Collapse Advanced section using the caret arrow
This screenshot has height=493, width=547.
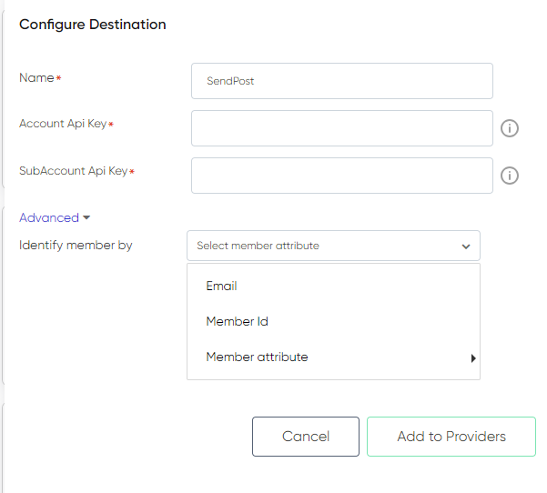(x=86, y=218)
